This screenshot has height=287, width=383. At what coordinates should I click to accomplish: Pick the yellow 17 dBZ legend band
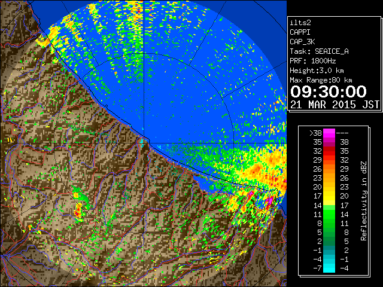coord(329,196)
